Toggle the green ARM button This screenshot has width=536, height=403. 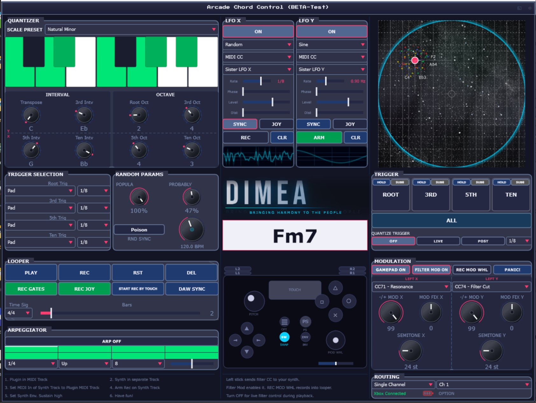point(319,138)
